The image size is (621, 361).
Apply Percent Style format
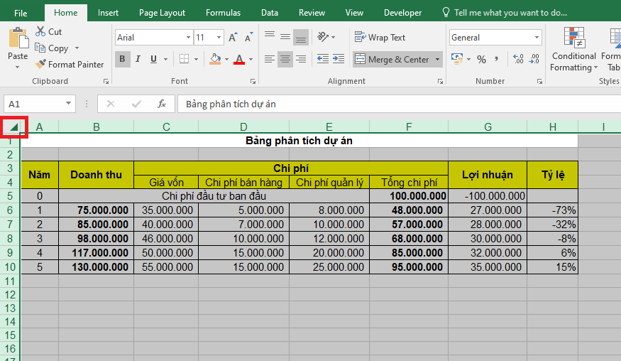point(482,60)
